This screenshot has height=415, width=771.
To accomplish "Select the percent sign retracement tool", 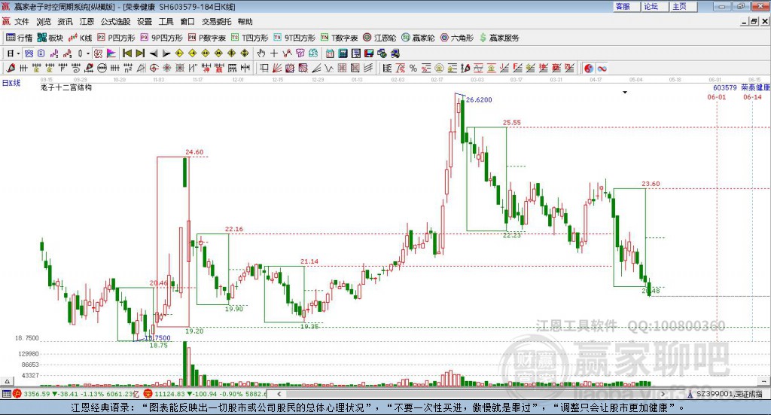I will [x=413, y=69].
